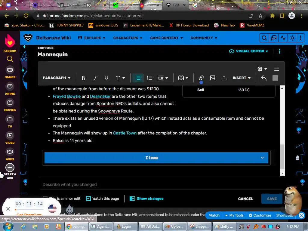Open more options beside Visual Editor

coord(279,51)
